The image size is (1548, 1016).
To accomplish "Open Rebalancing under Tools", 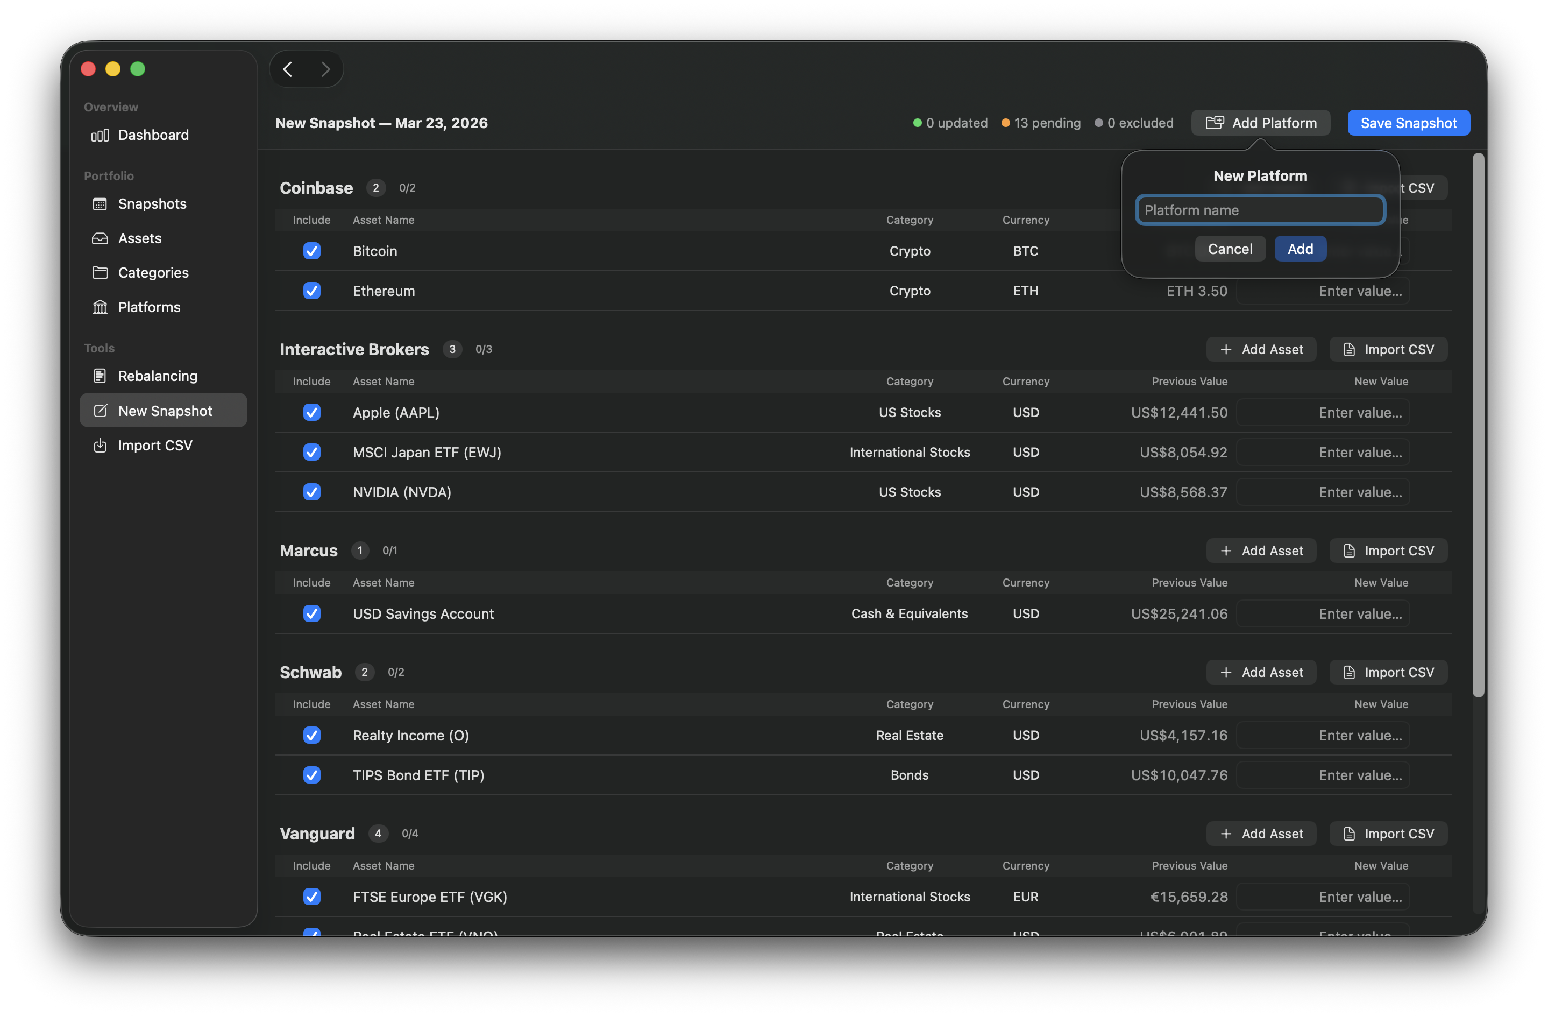I will pos(164,376).
